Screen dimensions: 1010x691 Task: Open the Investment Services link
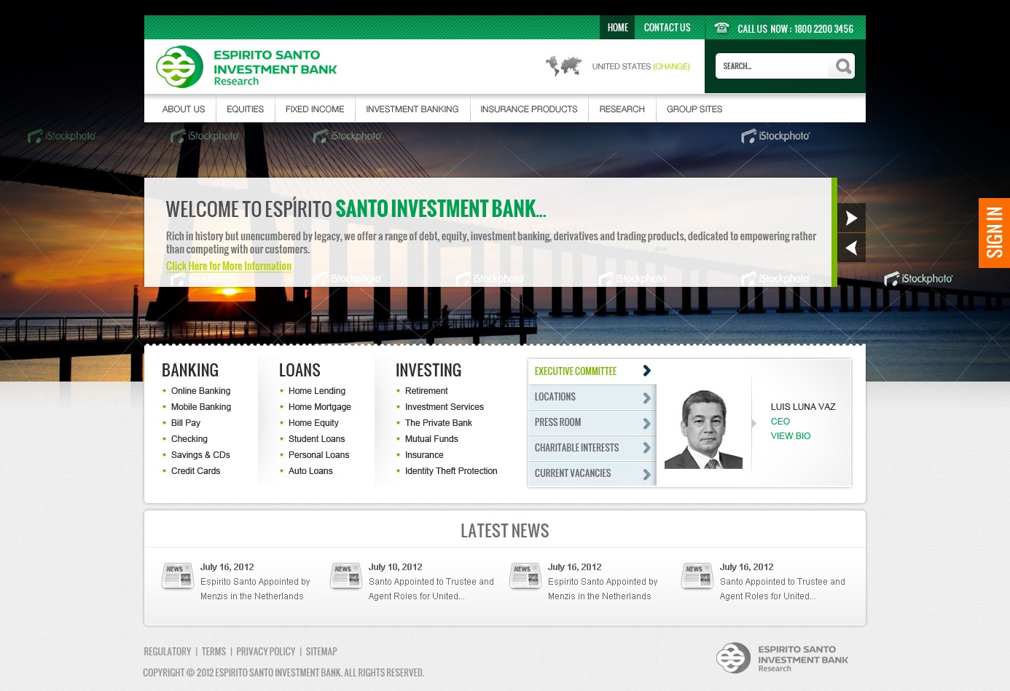point(445,407)
